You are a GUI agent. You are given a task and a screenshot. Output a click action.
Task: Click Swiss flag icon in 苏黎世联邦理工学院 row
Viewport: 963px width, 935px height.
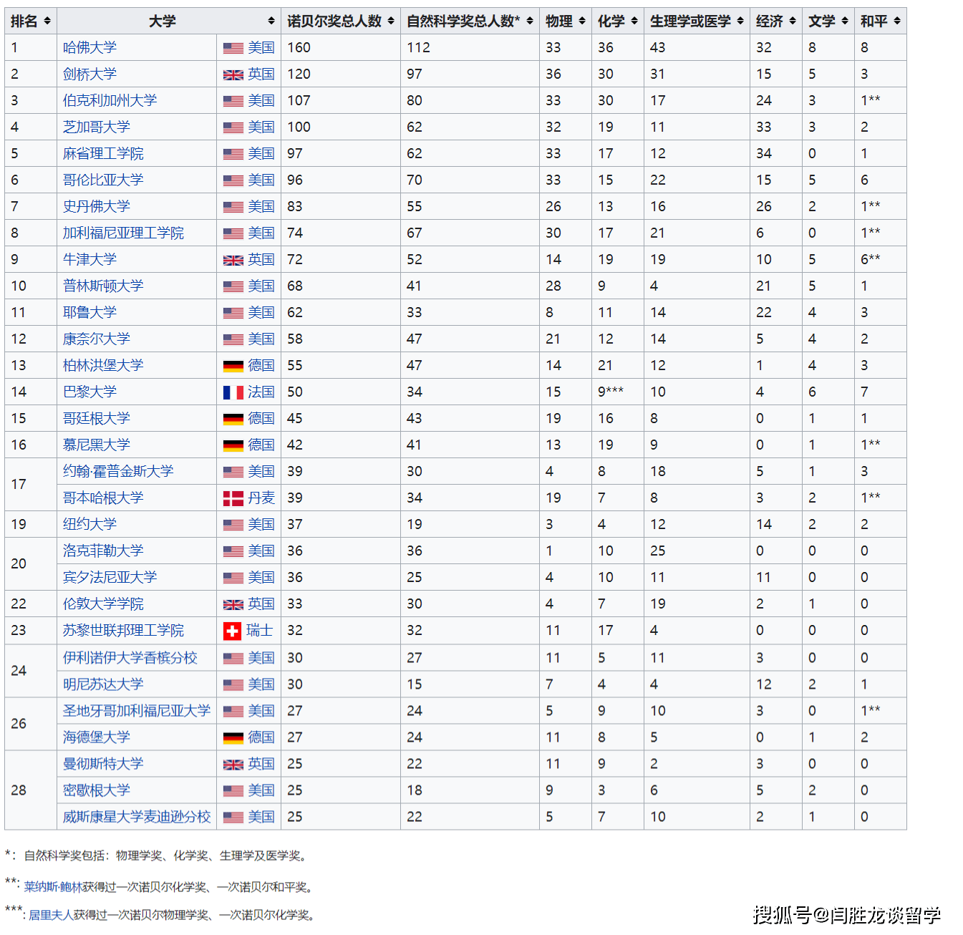pyautogui.click(x=232, y=631)
